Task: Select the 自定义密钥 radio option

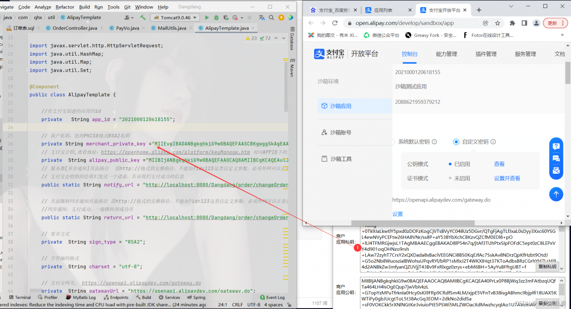Action: tap(456, 142)
